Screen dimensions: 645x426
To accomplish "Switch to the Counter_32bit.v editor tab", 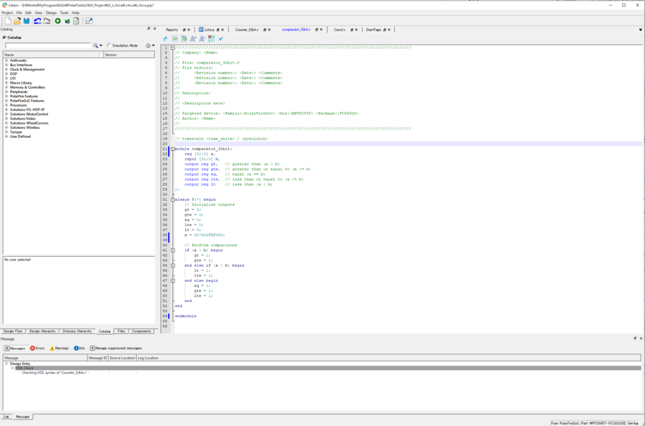I will (x=246, y=30).
